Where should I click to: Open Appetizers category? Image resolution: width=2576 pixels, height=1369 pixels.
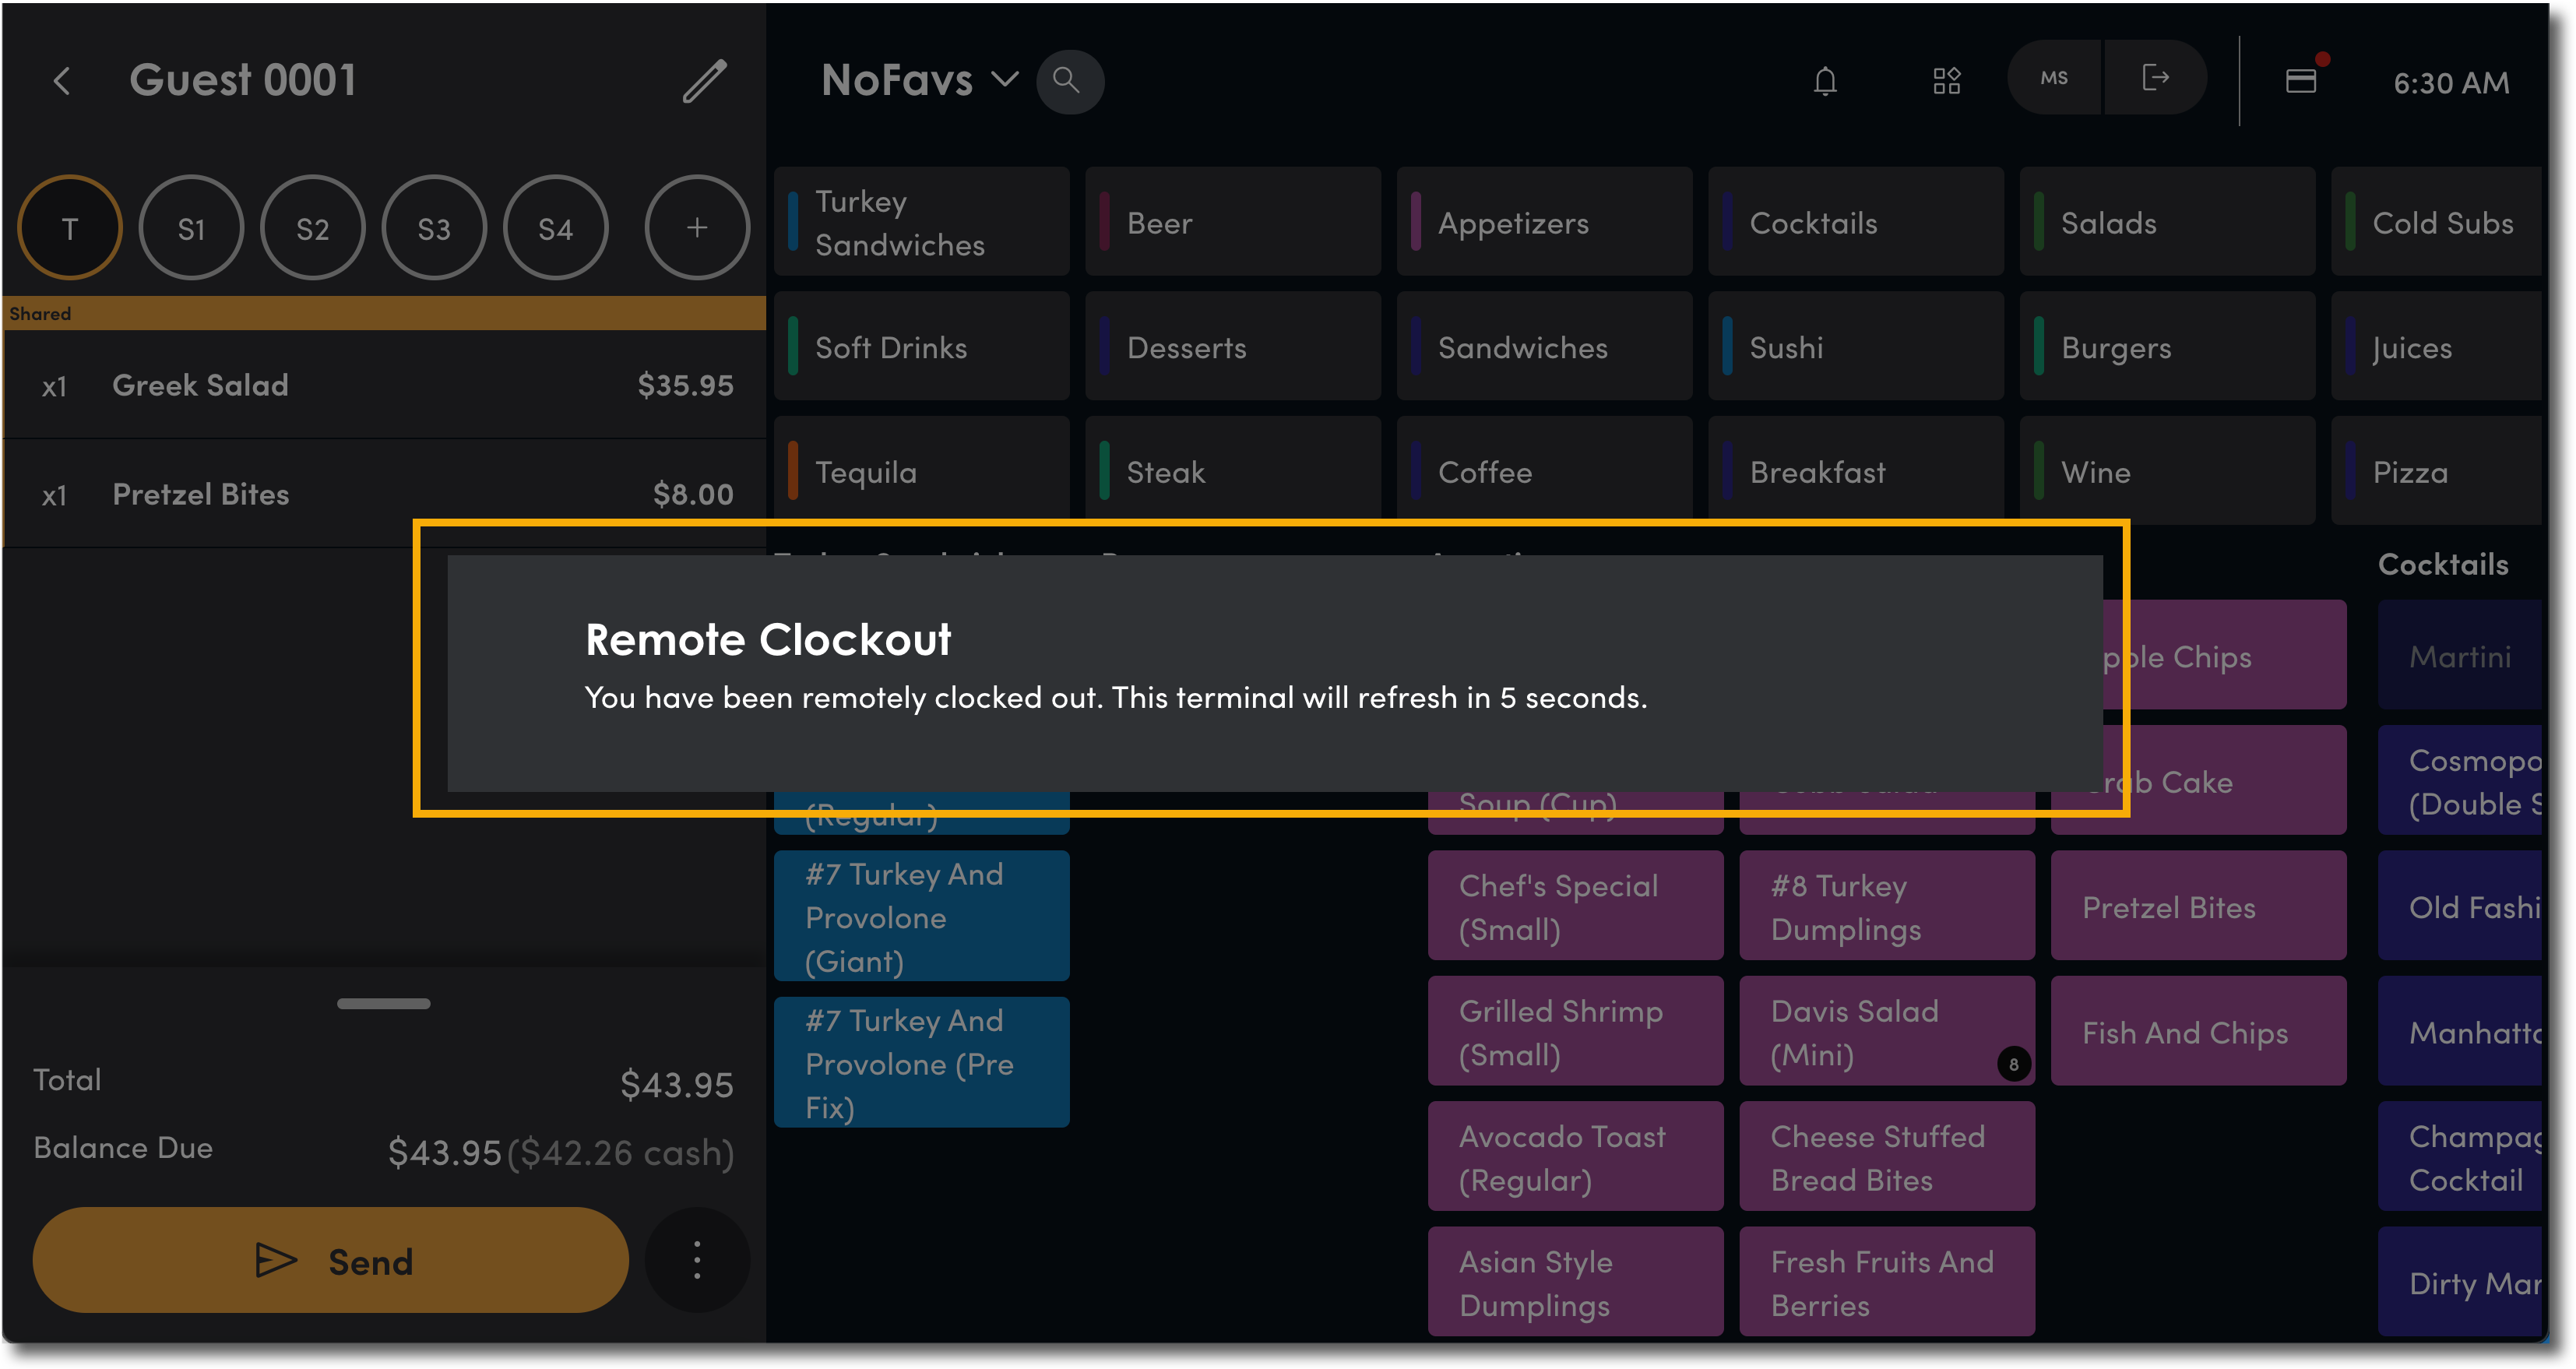click(x=1544, y=222)
